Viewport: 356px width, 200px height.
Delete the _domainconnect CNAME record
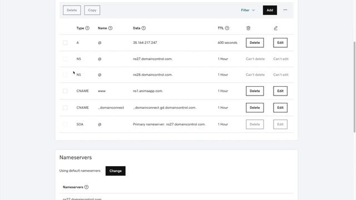pyautogui.click(x=255, y=108)
